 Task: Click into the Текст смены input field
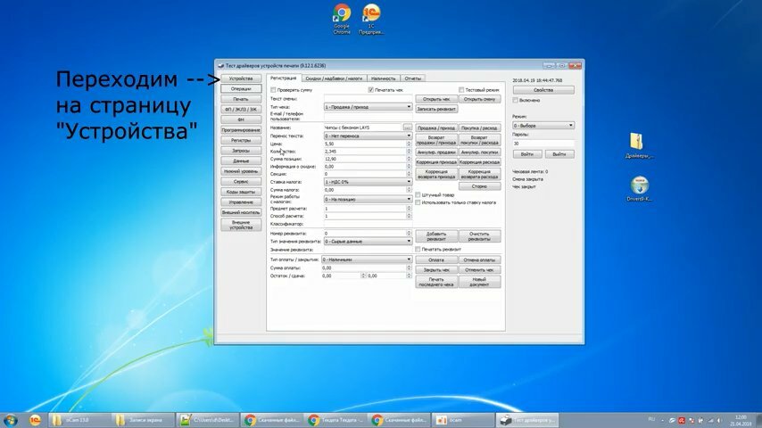point(368,99)
